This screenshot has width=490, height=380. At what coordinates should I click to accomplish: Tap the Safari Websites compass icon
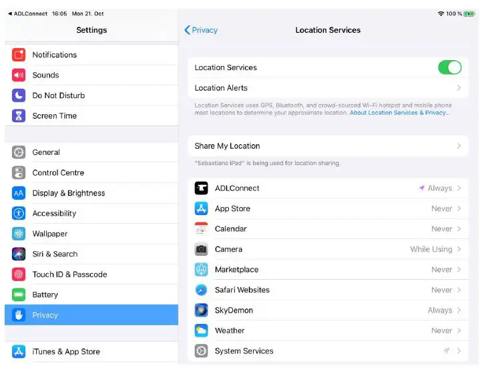coord(202,290)
